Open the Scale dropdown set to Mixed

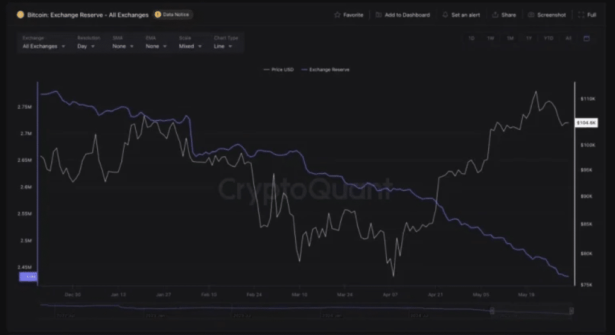pyautogui.click(x=190, y=46)
